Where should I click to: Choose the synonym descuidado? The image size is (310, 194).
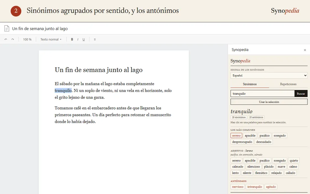[x=263, y=142]
